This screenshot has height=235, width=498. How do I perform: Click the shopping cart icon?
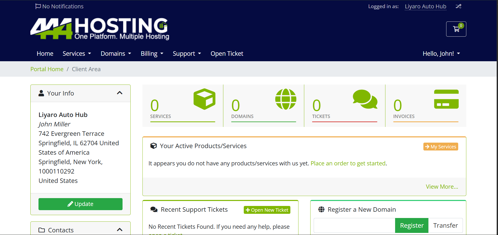[x=456, y=29]
